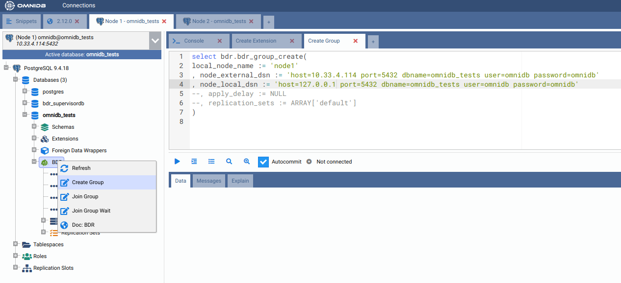
Task: Choose Create Group from the context menu
Action: [x=107, y=182]
